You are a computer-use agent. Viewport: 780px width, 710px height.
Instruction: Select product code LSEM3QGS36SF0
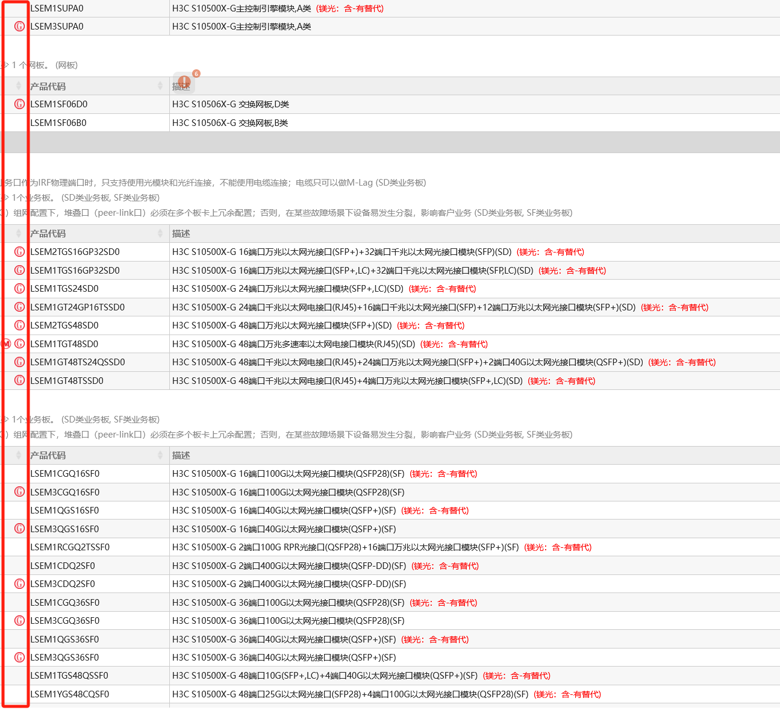pyautogui.click(x=64, y=658)
